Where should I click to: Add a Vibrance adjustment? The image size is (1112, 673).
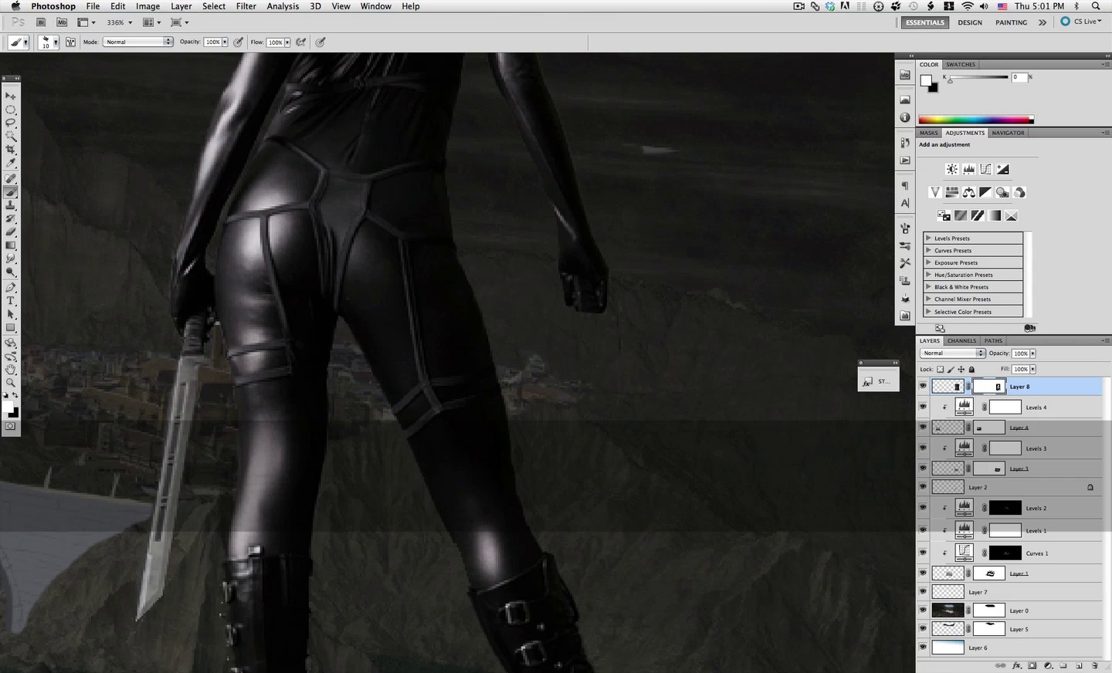935,192
